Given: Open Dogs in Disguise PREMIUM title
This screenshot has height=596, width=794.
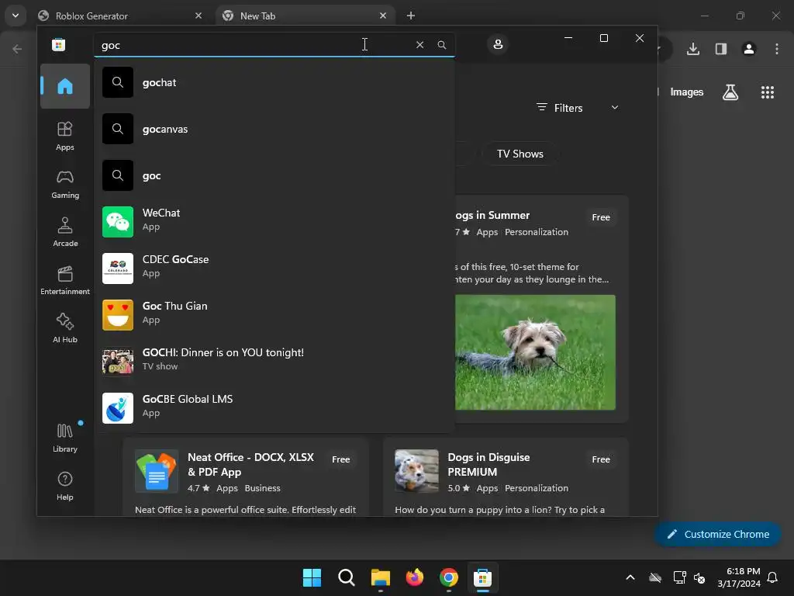Looking at the screenshot, I should 488,465.
